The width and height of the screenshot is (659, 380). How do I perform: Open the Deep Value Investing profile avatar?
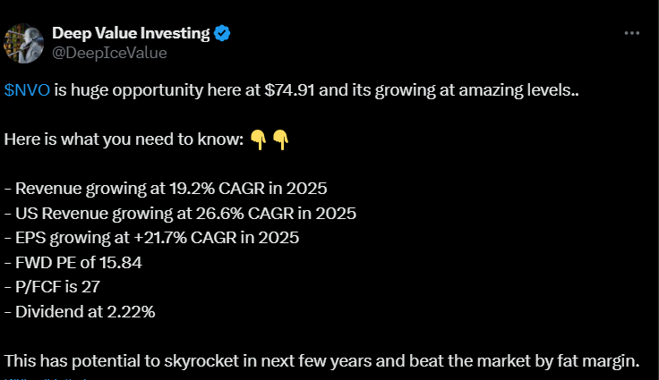[23, 43]
